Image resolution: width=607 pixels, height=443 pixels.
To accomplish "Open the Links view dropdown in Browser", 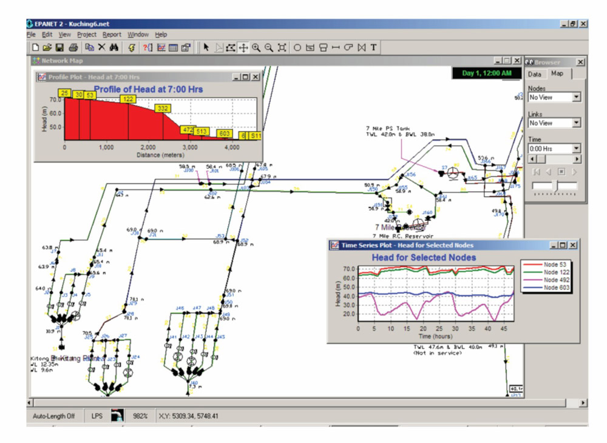I will [577, 123].
